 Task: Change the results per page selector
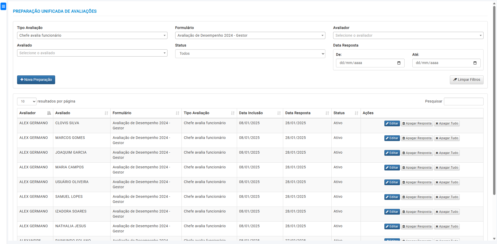[x=27, y=101]
